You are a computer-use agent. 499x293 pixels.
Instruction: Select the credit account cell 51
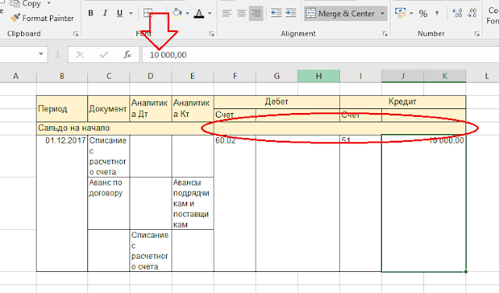click(x=360, y=203)
